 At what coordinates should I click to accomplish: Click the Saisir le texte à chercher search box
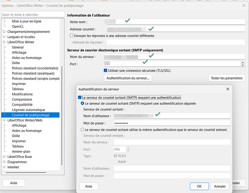click(x=30, y=15)
